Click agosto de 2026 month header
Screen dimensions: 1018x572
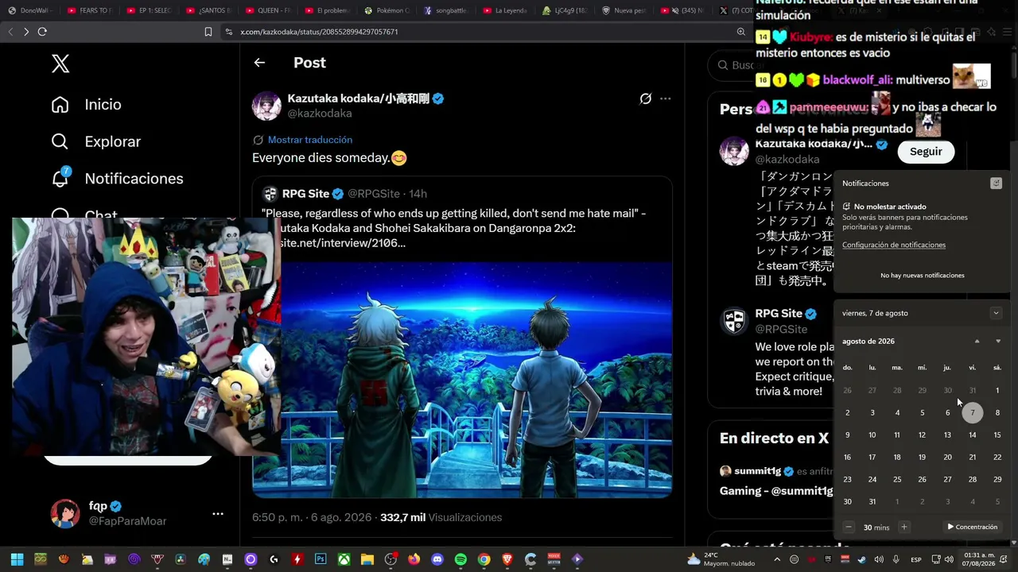click(x=868, y=342)
